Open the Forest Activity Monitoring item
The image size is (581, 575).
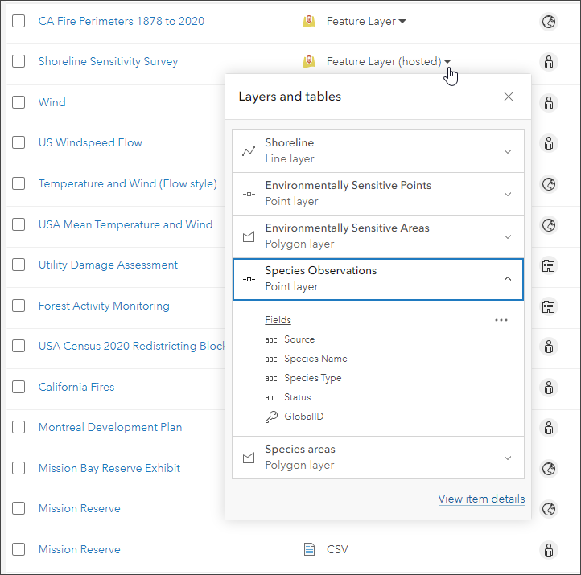coord(104,306)
